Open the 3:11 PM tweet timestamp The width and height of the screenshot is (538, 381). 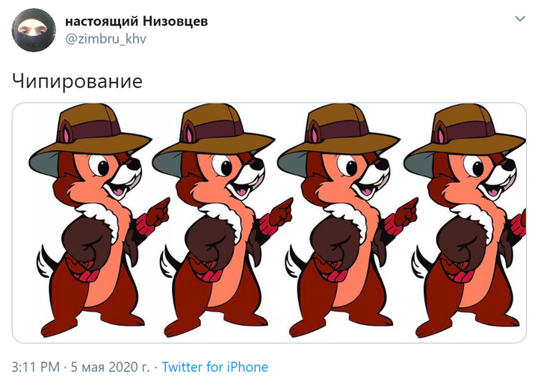tap(36, 367)
